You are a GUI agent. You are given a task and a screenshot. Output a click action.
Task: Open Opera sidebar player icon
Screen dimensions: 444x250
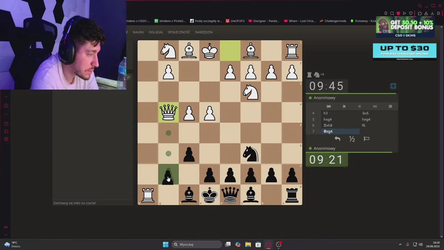pyautogui.click(x=6, y=106)
